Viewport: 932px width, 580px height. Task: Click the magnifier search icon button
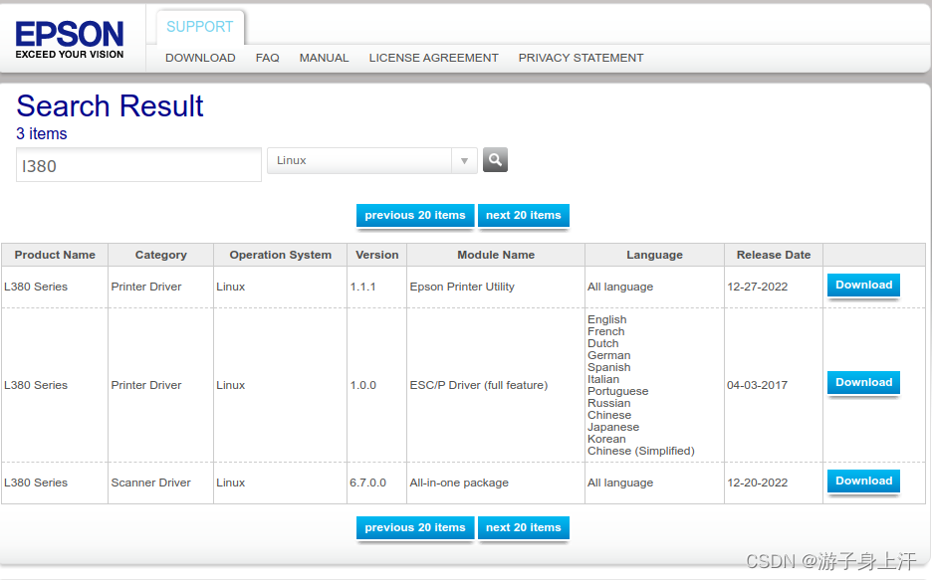[x=495, y=160]
